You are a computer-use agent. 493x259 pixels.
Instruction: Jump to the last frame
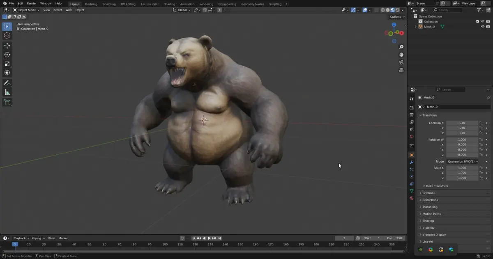pos(220,238)
